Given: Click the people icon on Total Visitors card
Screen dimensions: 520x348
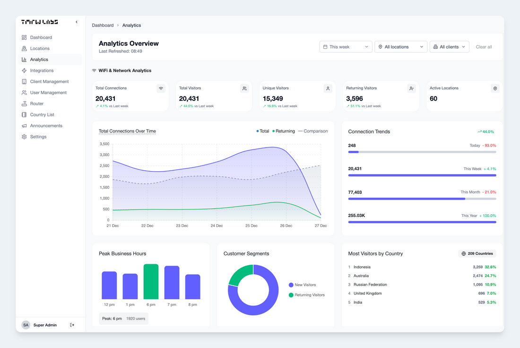Looking at the screenshot, I should [x=244, y=88].
